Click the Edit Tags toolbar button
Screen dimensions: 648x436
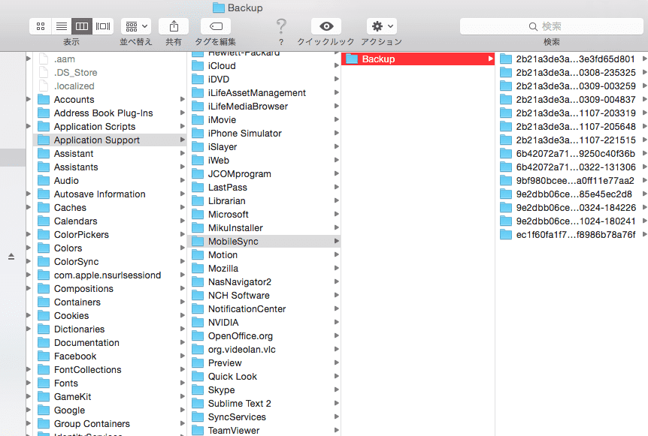[x=215, y=26]
